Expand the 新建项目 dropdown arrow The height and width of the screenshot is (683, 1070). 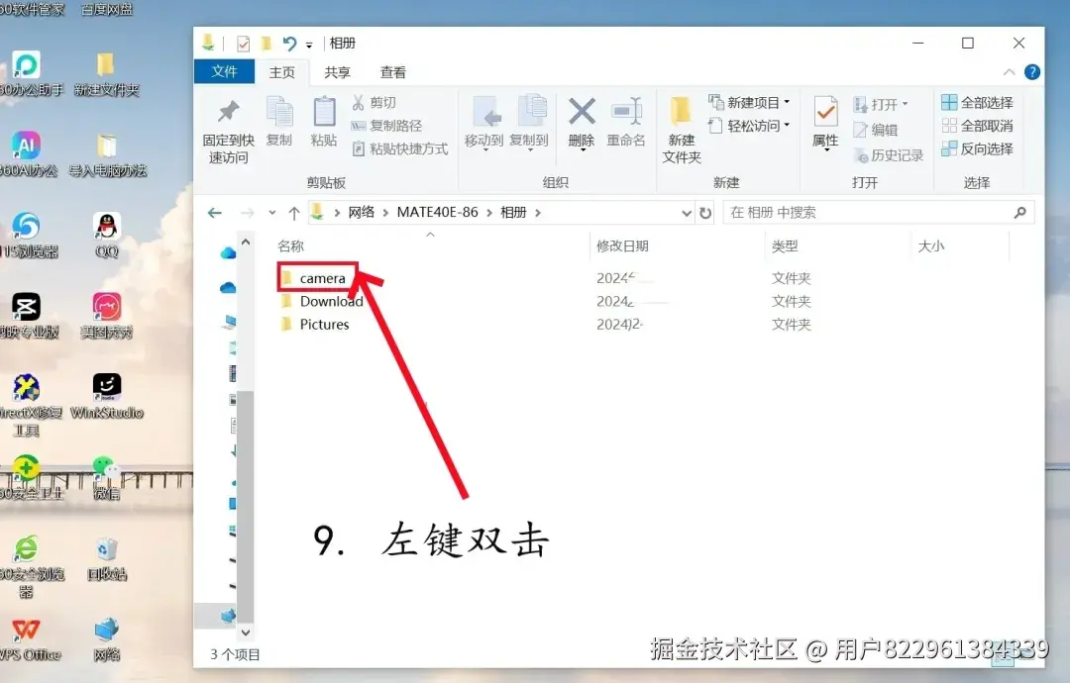pyautogui.click(x=789, y=101)
